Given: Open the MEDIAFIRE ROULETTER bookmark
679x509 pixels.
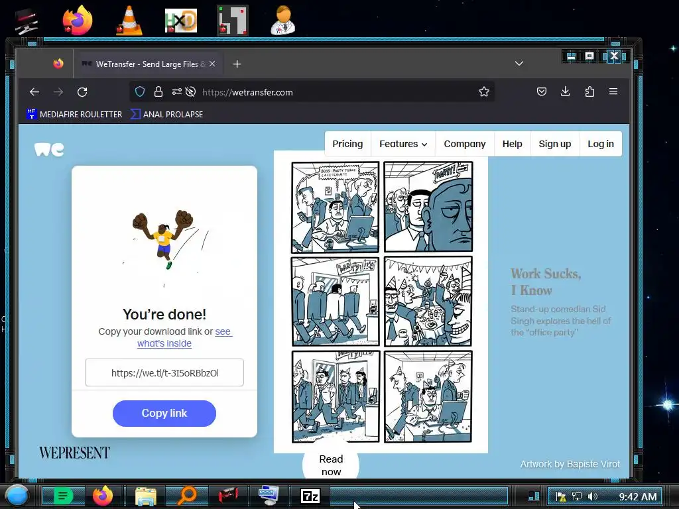Looking at the screenshot, I should pyautogui.click(x=74, y=114).
